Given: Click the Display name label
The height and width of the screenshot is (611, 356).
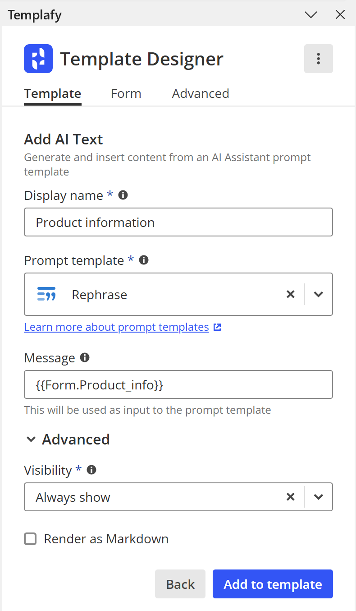Looking at the screenshot, I should 64,195.
